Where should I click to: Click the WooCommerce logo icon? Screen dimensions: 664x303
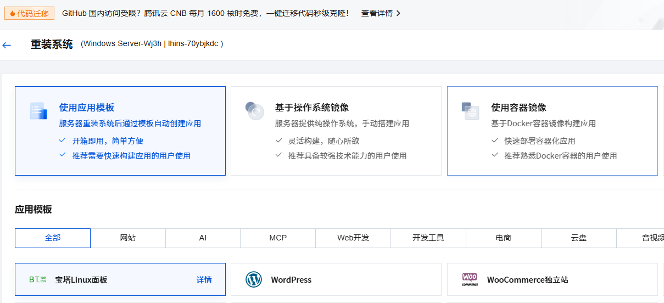click(x=470, y=279)
